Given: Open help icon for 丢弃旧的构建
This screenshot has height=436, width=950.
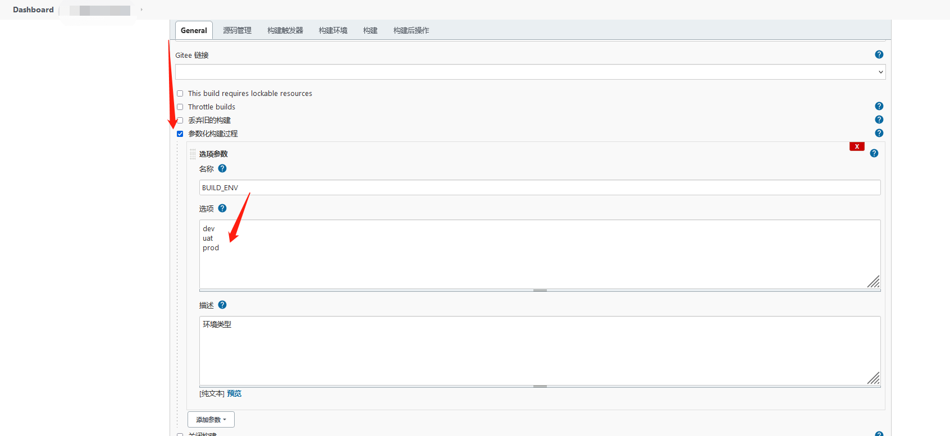Looking at the screenshot, I should pos(879,120).
